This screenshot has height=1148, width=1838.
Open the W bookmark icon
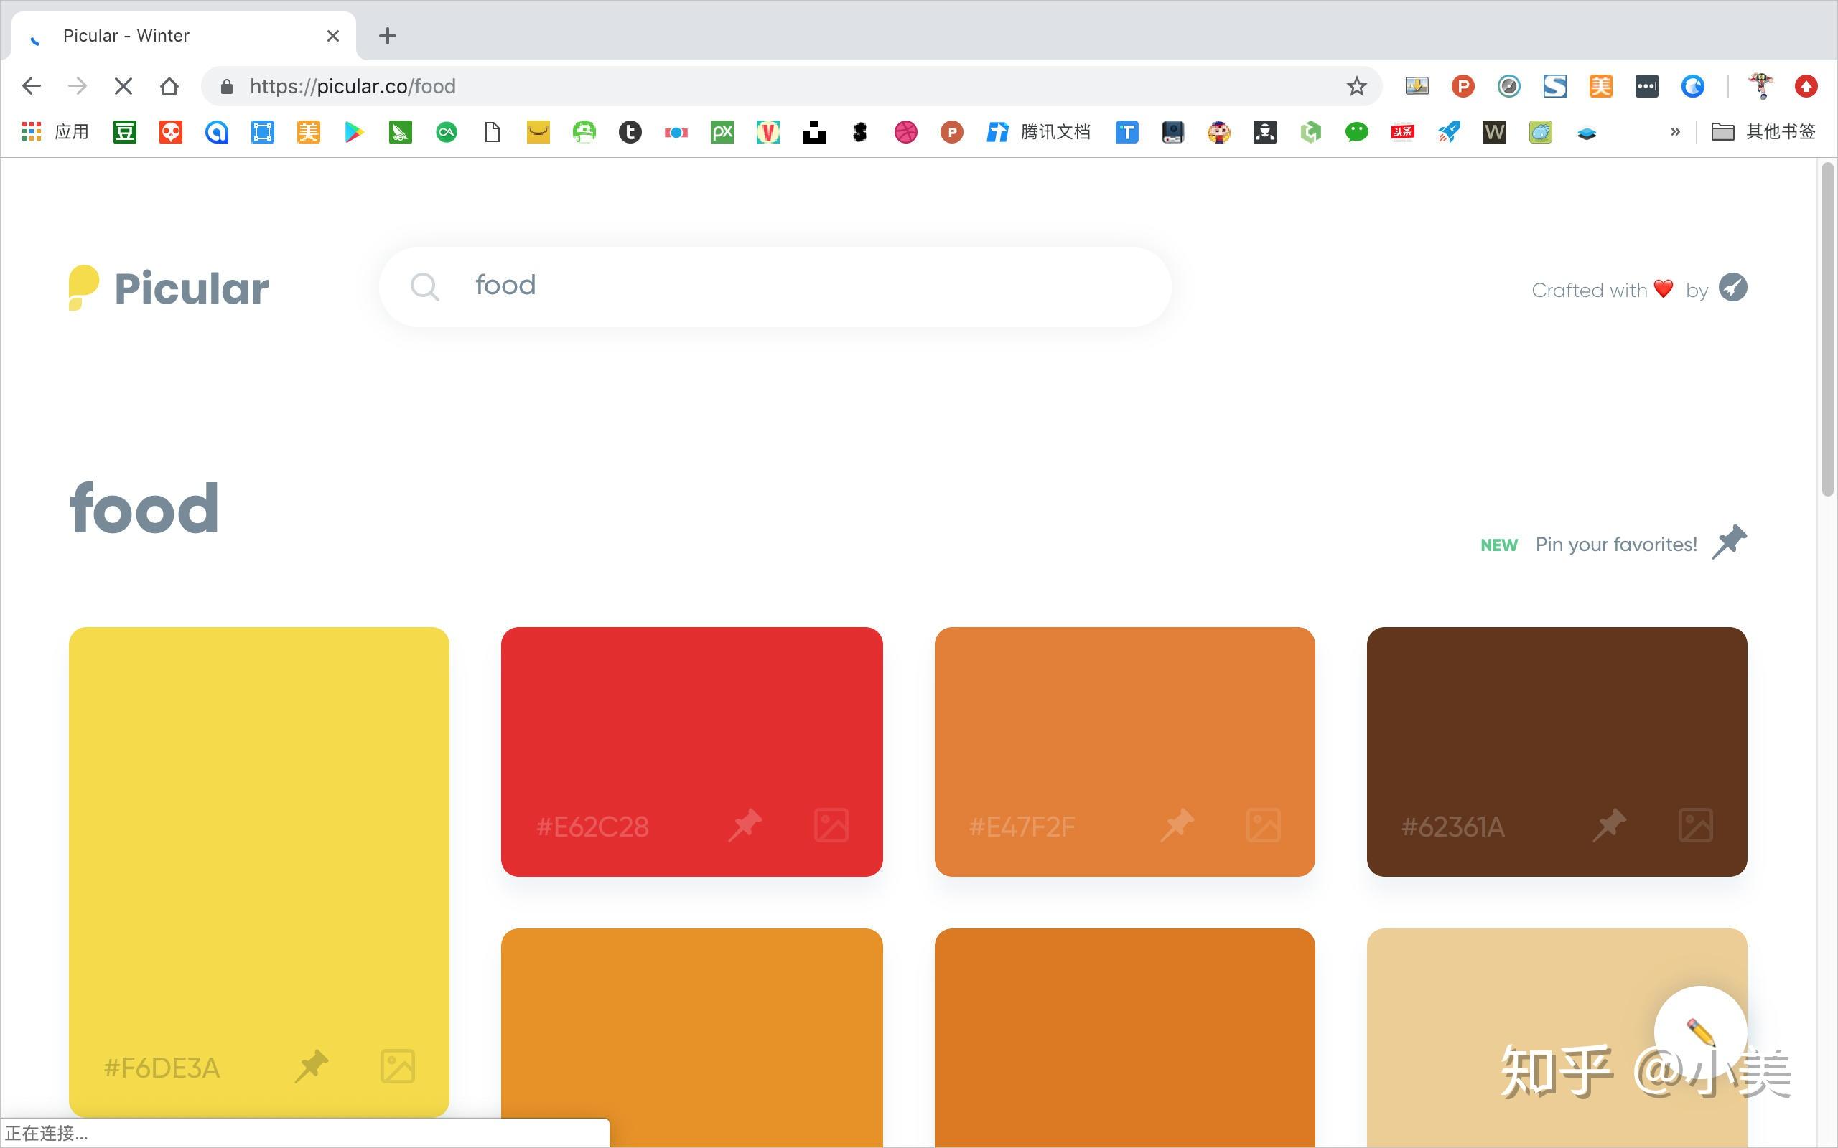click(1494, 132)
